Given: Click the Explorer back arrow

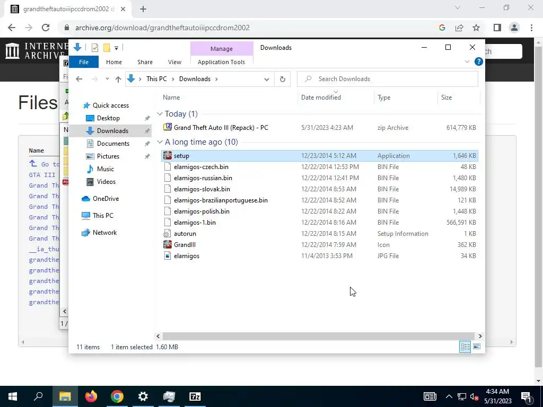Looking at the screenshot, I should tap(79, 79).
